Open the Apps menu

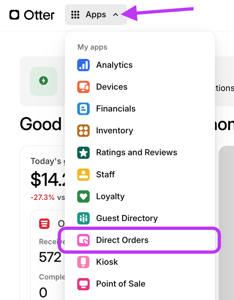click(96, 15)
